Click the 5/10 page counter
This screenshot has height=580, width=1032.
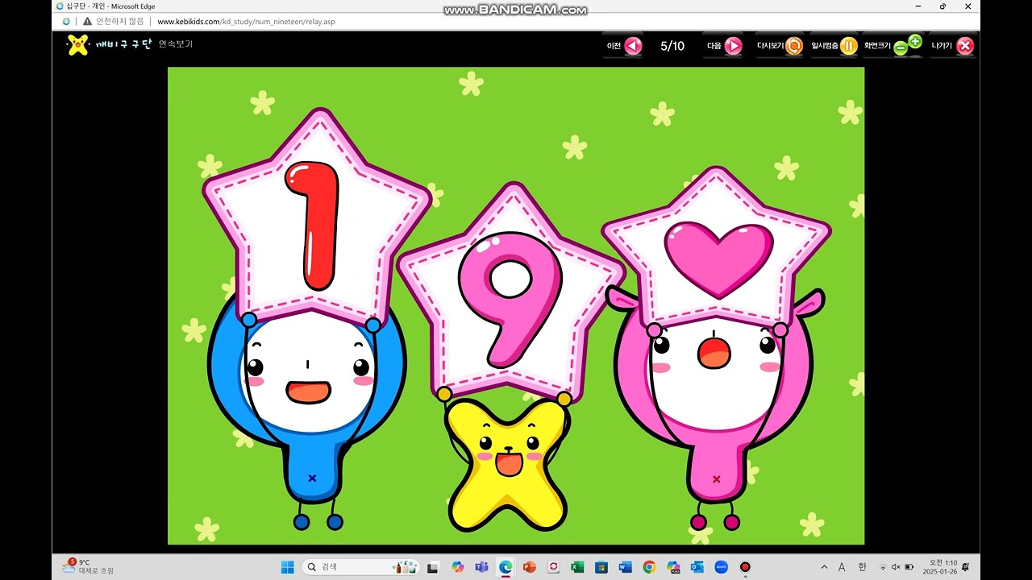pyautogui.click(x=672, y=46)
